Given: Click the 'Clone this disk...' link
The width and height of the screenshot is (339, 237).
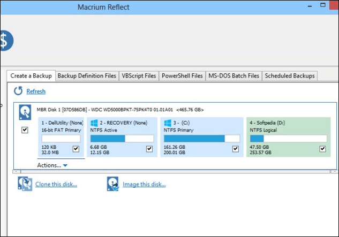Looking at the screenshot, I should tap(57, 185).
